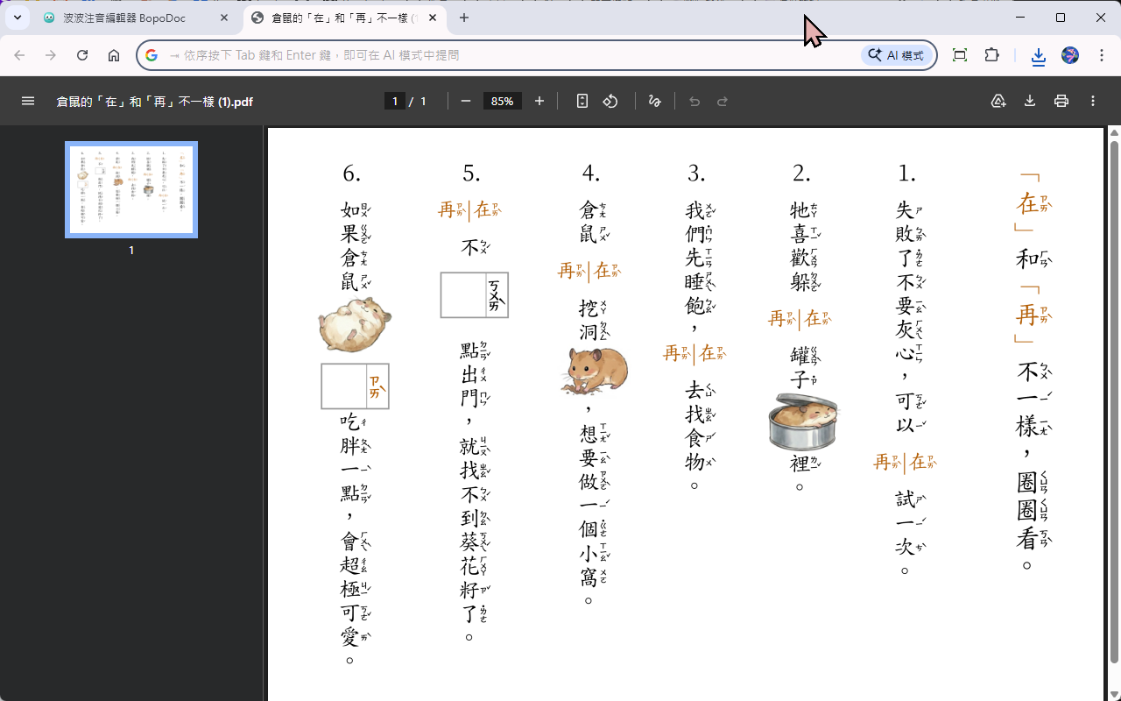Click the fit-to-page icon

click(x=582, y=101)
